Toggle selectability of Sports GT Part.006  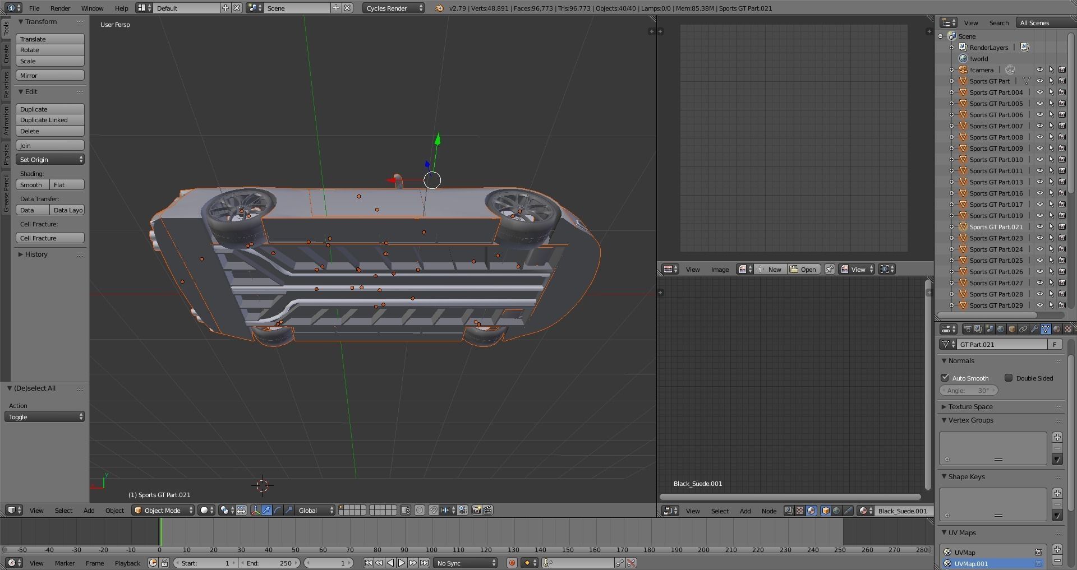click(x=1051, y=115)
